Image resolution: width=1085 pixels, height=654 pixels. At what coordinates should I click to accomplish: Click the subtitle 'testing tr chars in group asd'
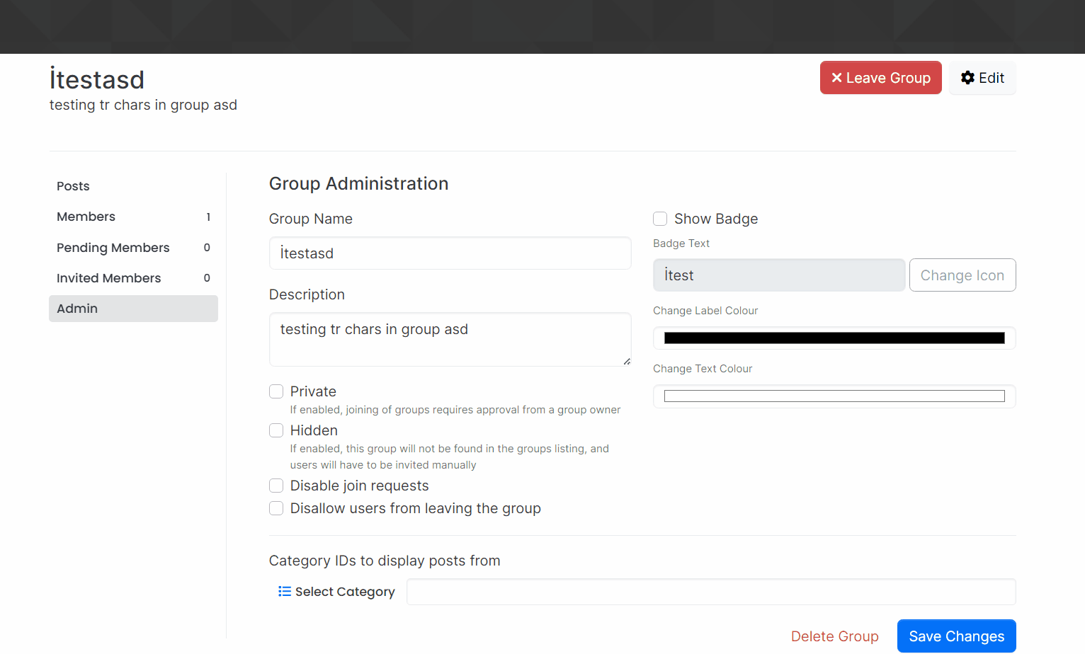[x=143, y=105]
